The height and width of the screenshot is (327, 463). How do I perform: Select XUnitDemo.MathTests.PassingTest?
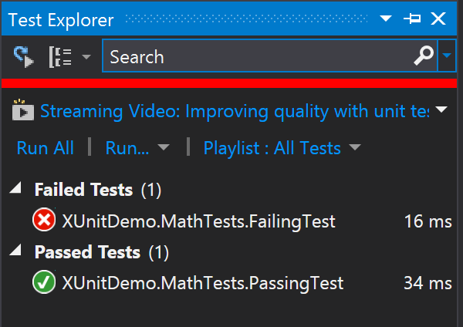(202, 283)
